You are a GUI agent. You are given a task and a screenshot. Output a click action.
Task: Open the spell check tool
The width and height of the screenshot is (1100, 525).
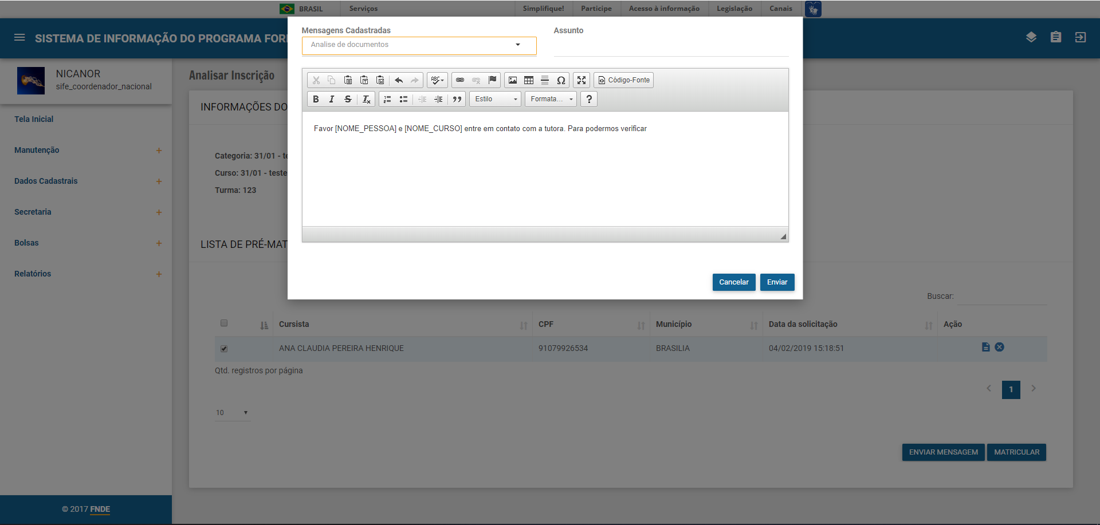pyautogui.click(x=437, y=80)
